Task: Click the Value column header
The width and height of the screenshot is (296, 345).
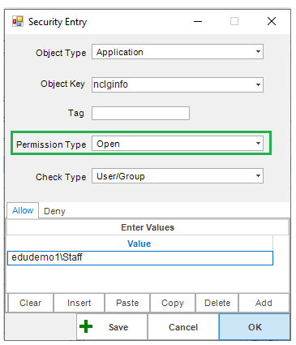Action: [x=139, y=244]
